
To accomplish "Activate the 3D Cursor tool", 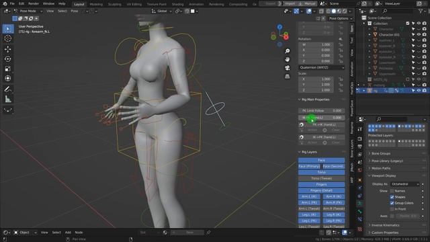I will [x=8, y=38].
